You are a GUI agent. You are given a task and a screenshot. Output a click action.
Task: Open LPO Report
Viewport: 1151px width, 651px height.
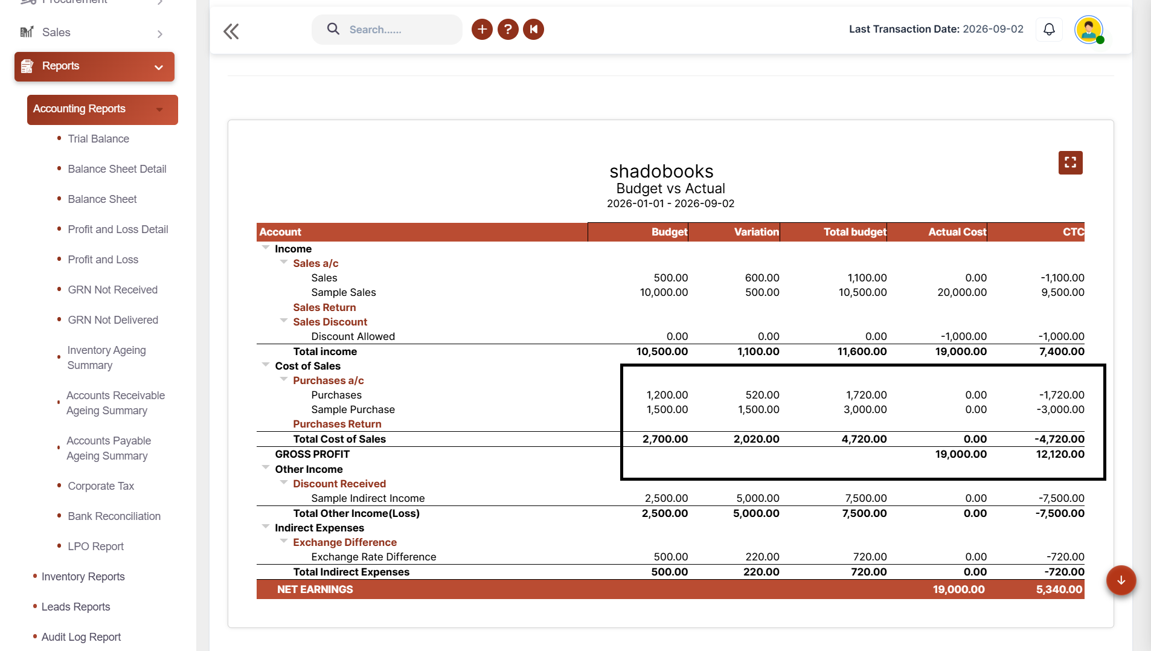click(x=95, y=547)
